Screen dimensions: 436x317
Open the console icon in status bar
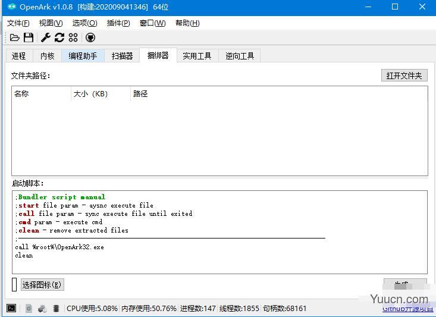11,308
